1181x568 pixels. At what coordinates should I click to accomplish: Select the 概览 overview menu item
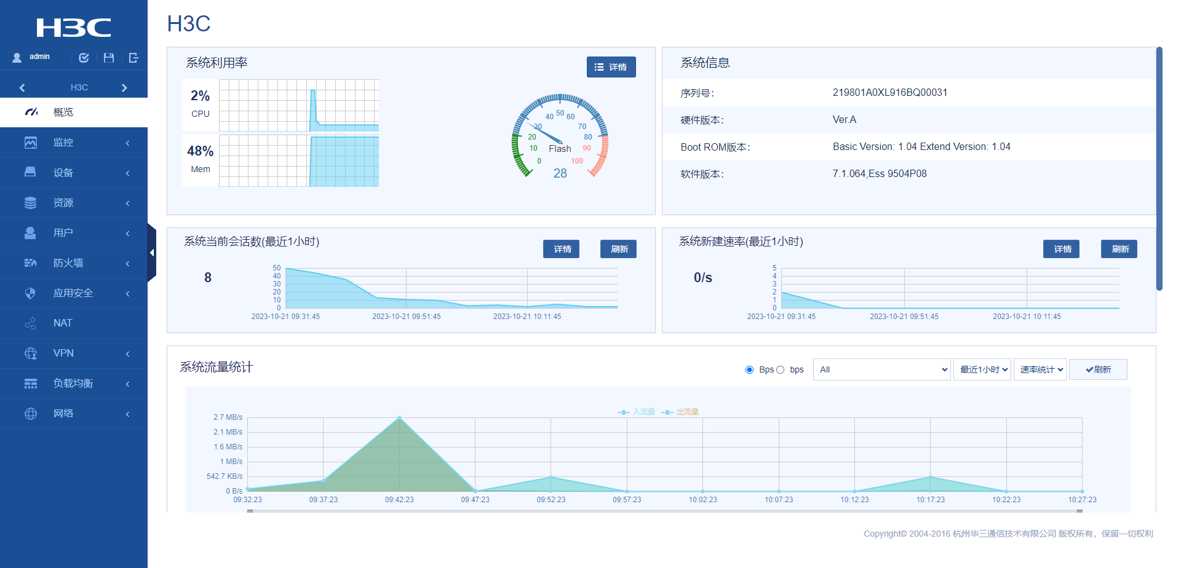coord(74,112)
